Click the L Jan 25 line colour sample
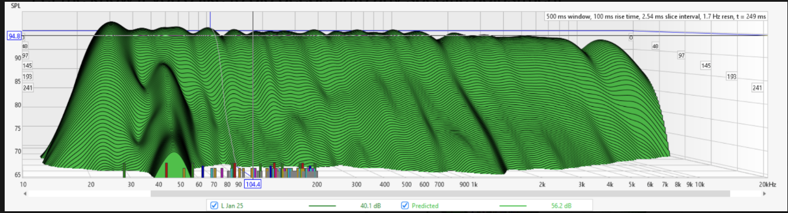This screenshot has height=213, width=788. point(322,205)
